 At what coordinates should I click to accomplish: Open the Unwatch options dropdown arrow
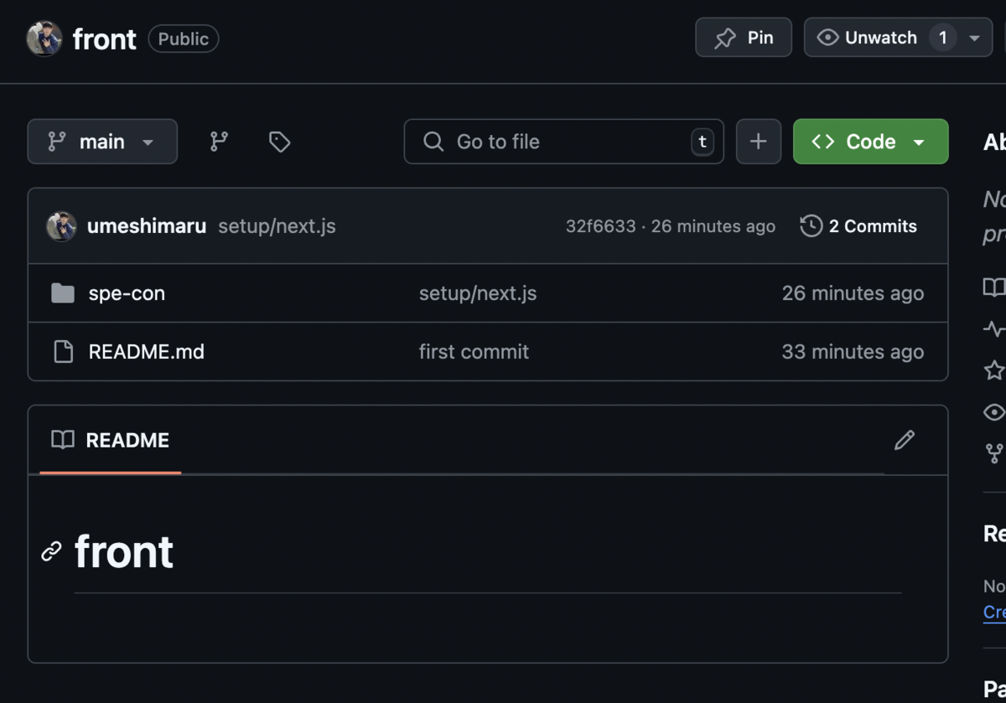[975, 38]
